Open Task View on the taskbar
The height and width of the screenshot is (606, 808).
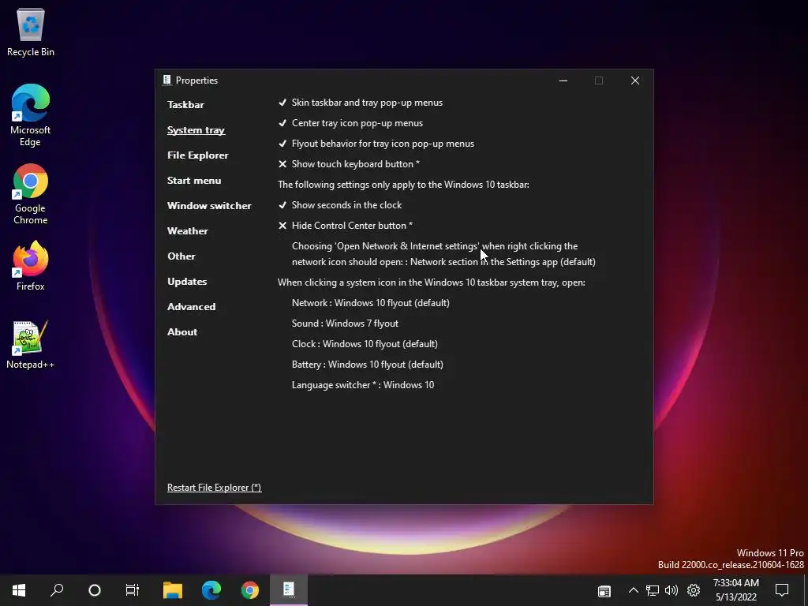133,590
